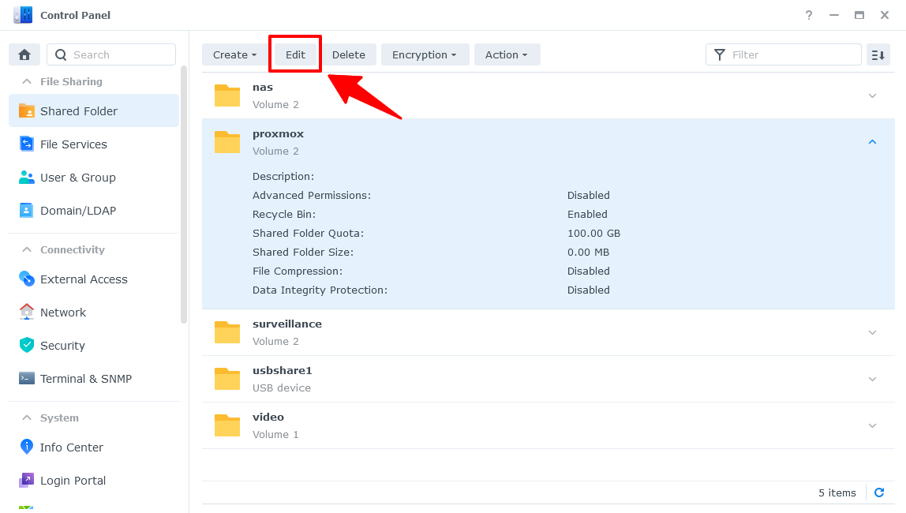Open File Services settings
This screenshot has height=513, width=906.
pyautogui.click(x=73, y=144)
